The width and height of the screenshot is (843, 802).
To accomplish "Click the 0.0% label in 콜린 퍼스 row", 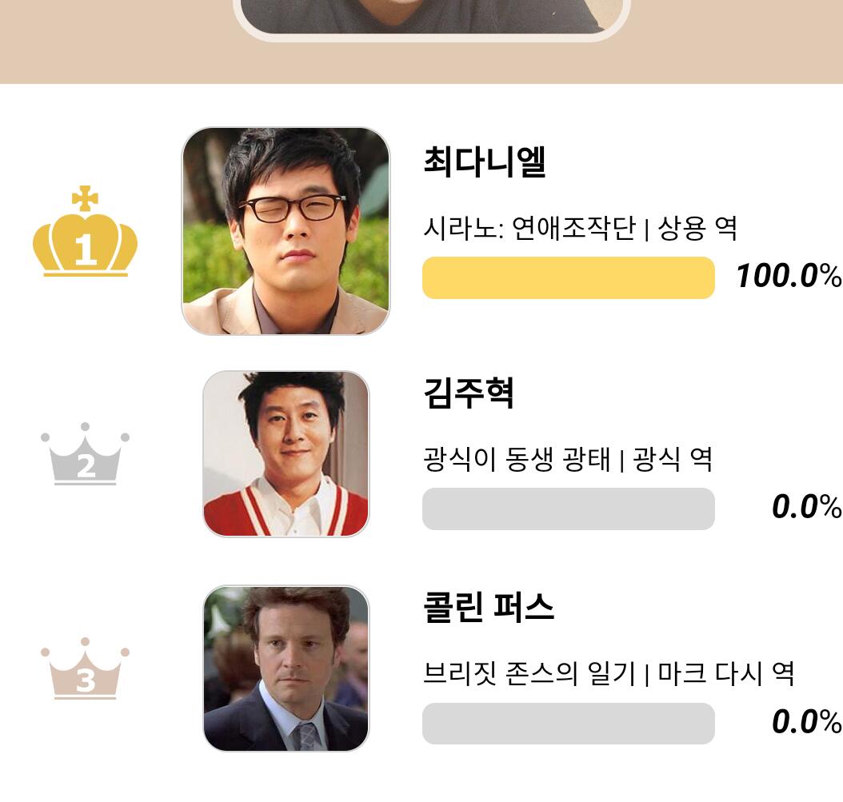I will click(x=805, y=723).
